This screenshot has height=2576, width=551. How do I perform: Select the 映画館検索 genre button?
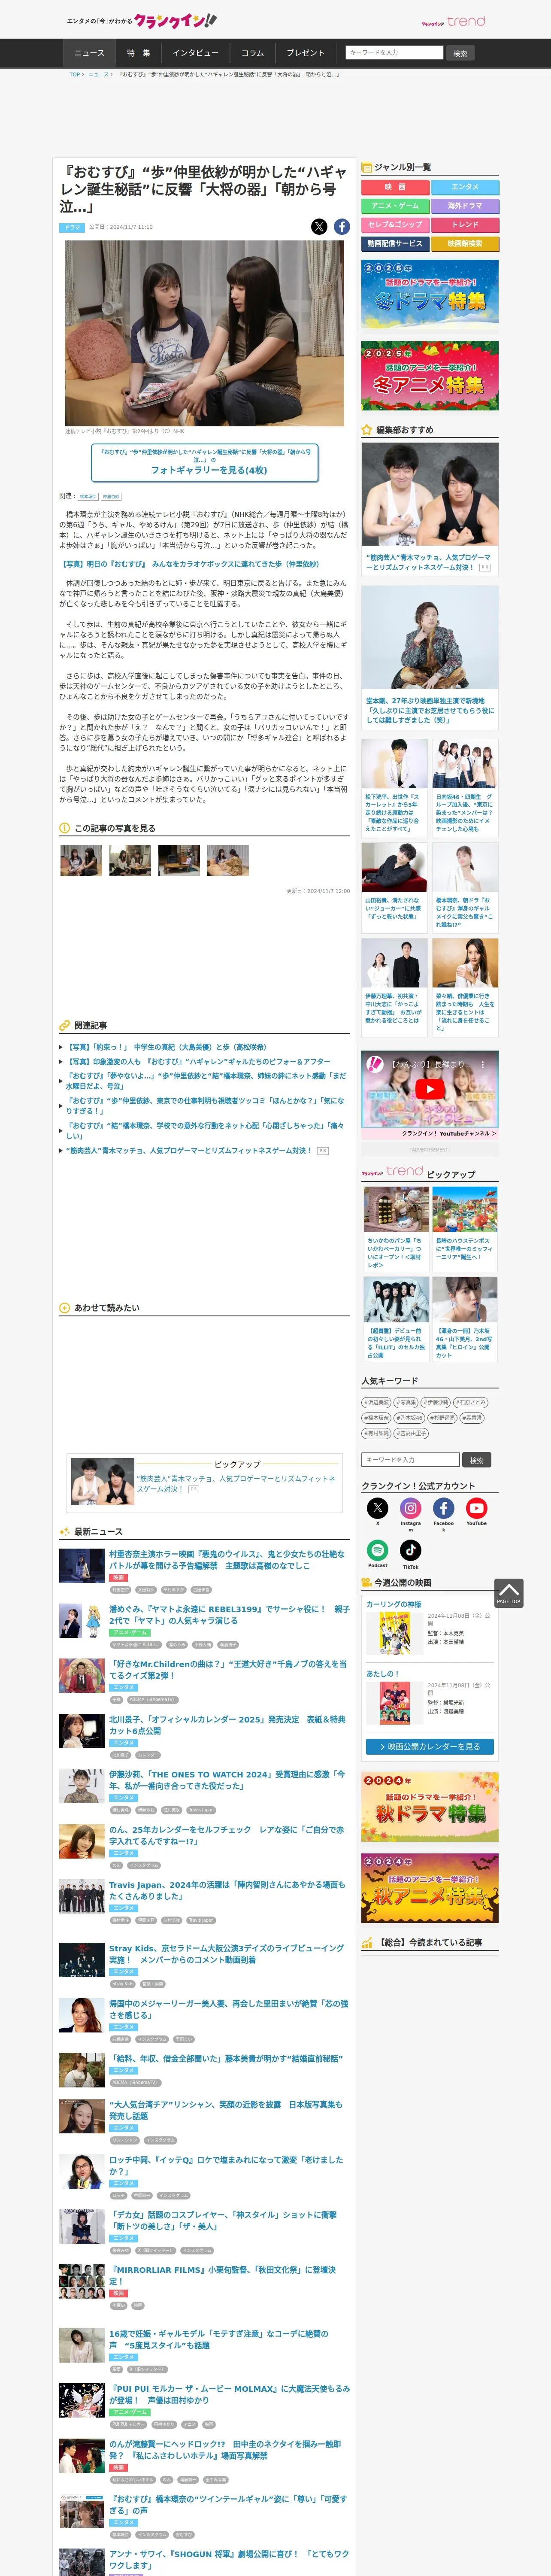[x=465, y=244]
